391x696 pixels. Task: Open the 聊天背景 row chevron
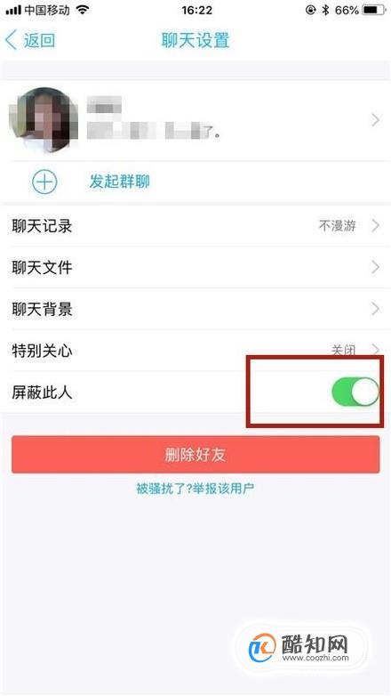tap(375, 309)
